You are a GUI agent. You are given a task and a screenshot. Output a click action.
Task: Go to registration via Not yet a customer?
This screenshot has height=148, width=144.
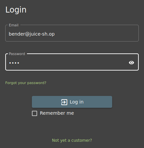72,140
